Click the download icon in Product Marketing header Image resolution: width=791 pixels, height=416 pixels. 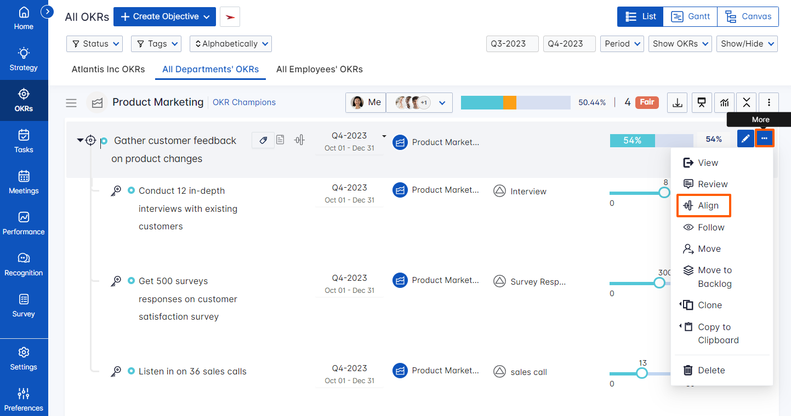click(678, 102)
